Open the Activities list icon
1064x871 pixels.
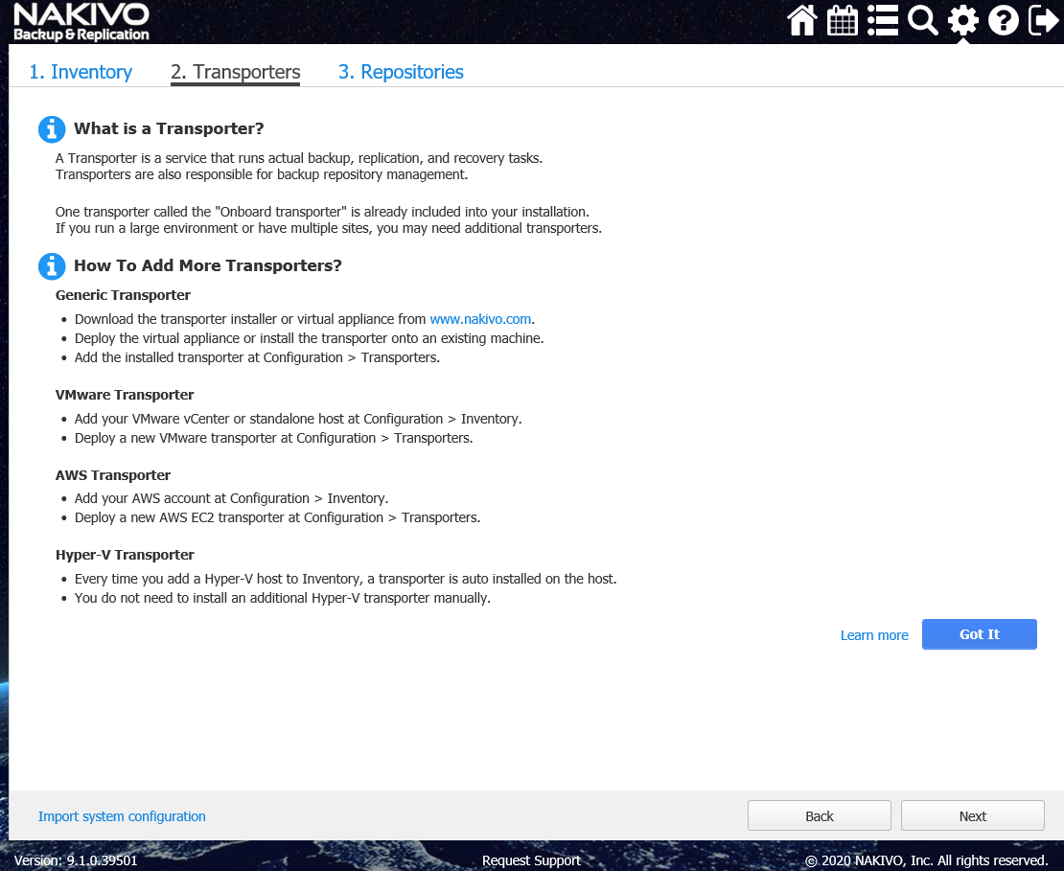point(882,20)
